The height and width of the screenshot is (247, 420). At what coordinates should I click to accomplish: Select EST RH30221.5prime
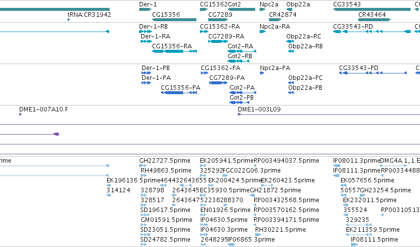tap(258, 235)
